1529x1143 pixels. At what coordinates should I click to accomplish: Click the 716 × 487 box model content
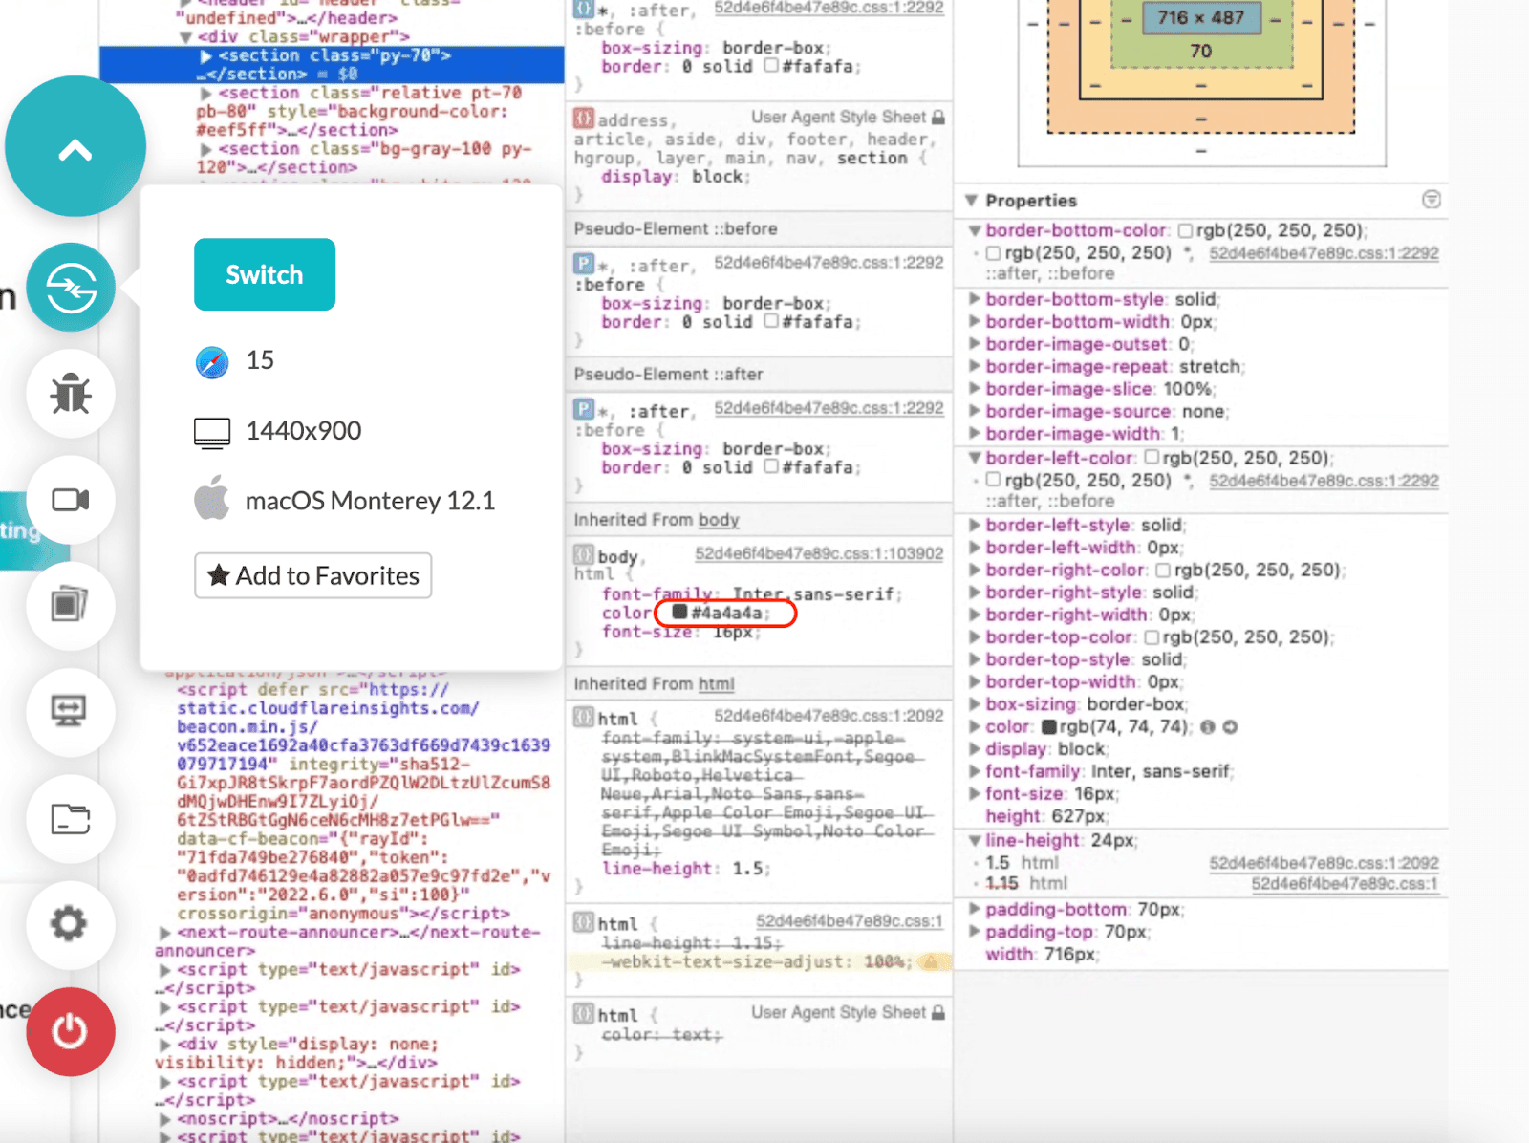click(x=1200, y=17)
